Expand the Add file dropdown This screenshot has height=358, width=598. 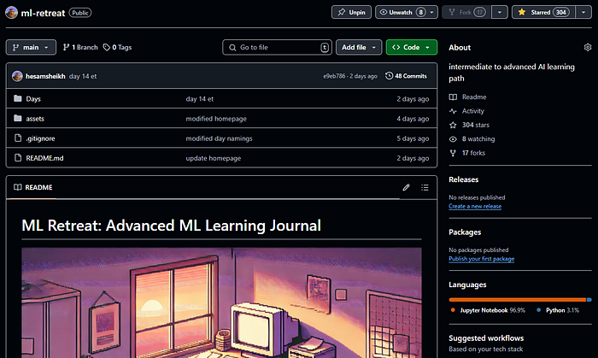coord(359,47)
